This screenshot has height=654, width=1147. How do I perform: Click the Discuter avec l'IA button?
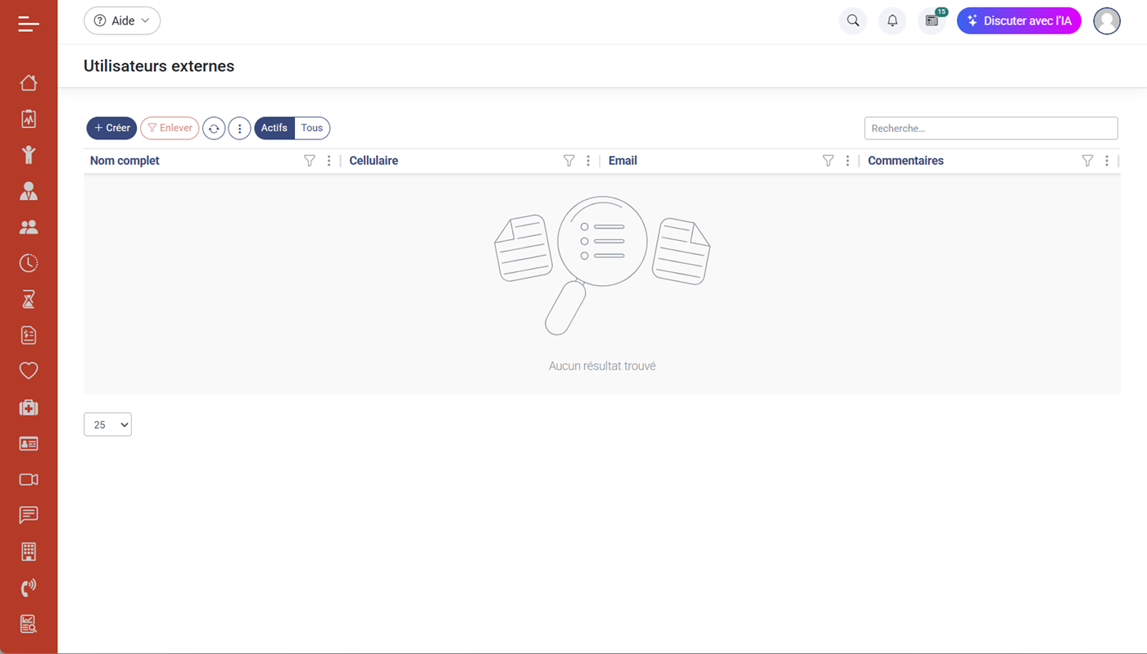(1018, 20)
